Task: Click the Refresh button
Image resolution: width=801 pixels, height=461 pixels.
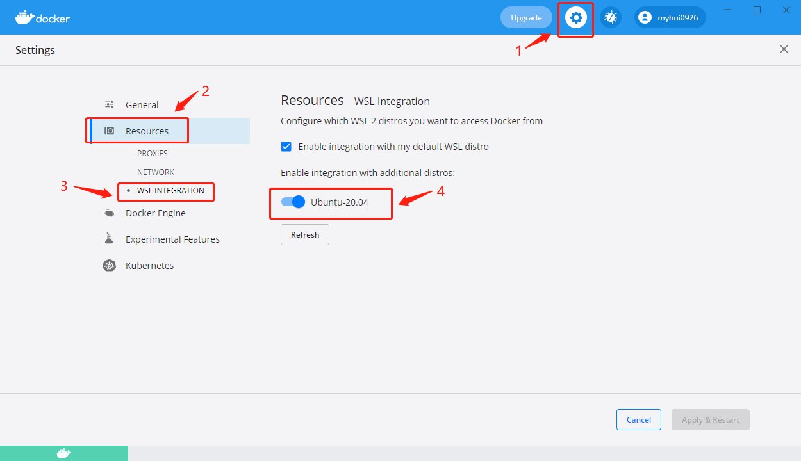Action: pyautogui.click(x=305, y=235)
